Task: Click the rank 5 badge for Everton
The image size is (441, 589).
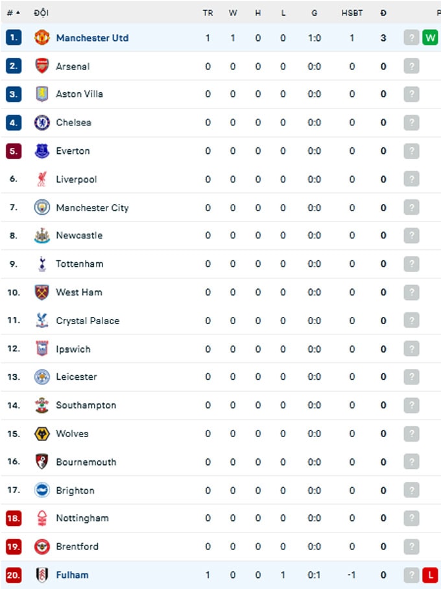Action: 14,151
